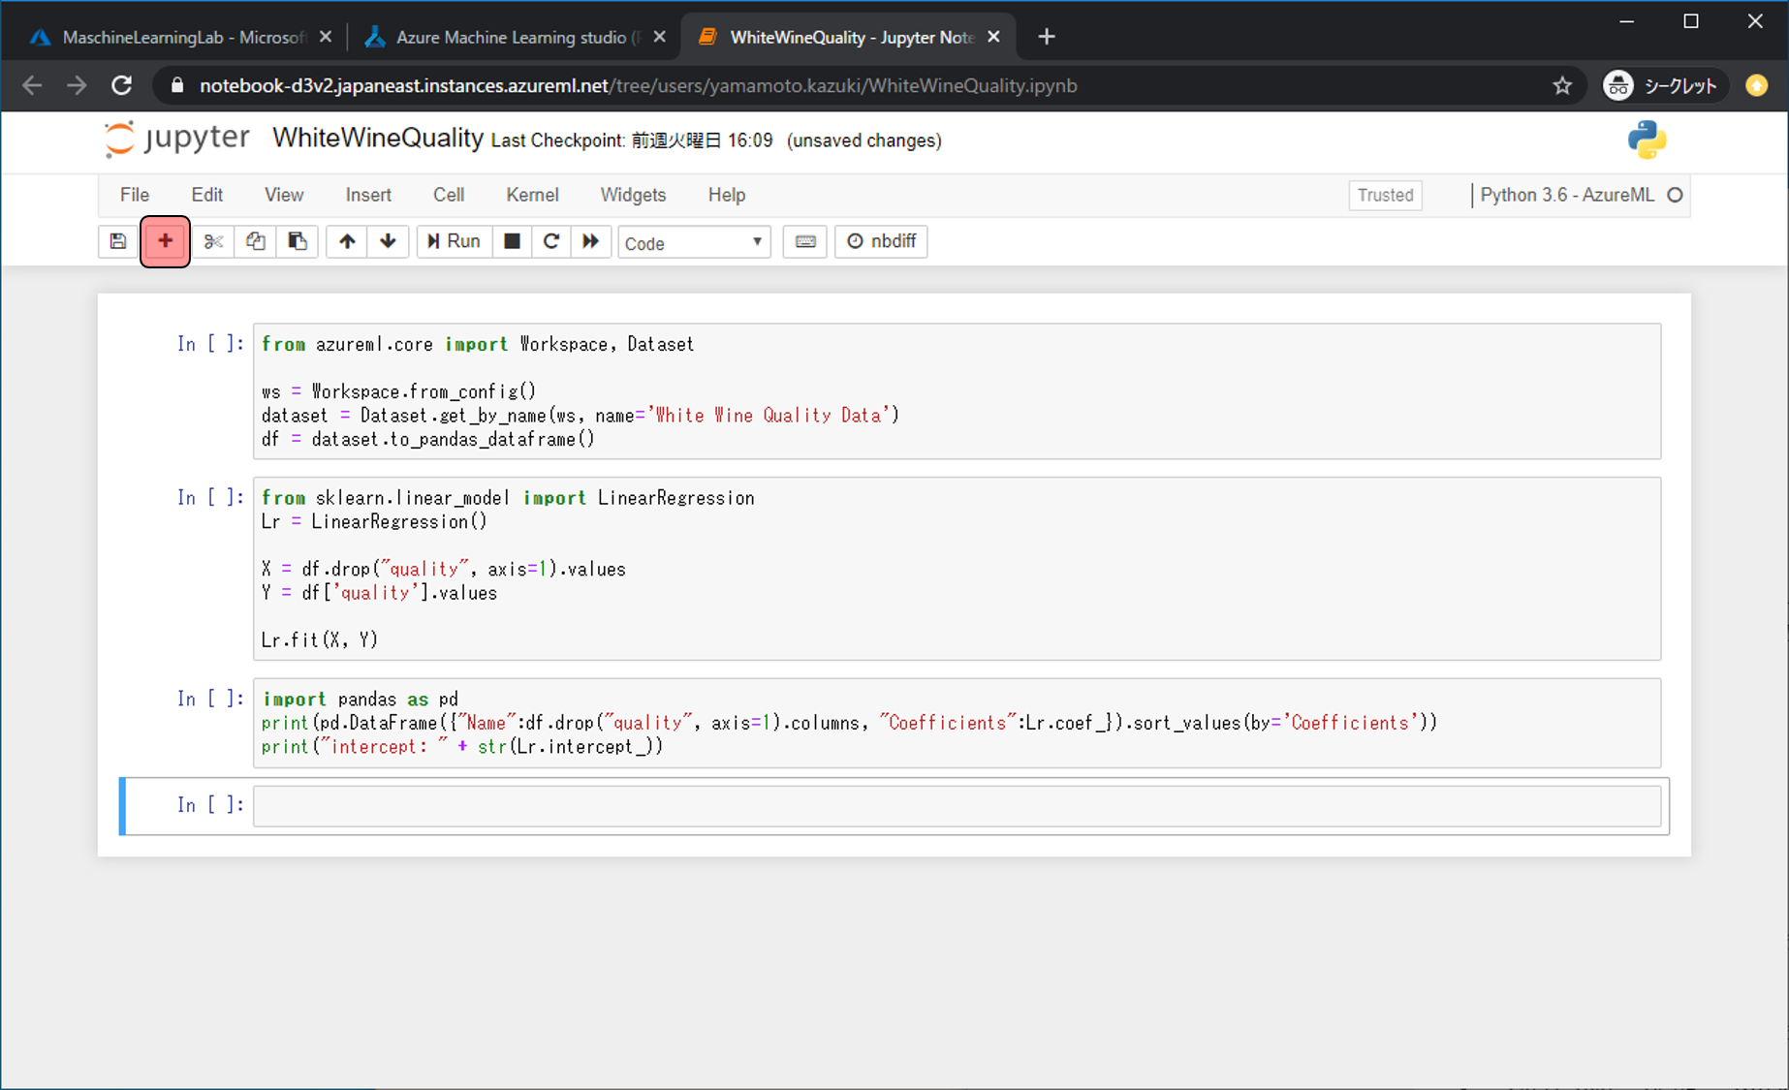Open the Kernel menu
This screenshot has width=1789, height=1090.
click(532, 195)
